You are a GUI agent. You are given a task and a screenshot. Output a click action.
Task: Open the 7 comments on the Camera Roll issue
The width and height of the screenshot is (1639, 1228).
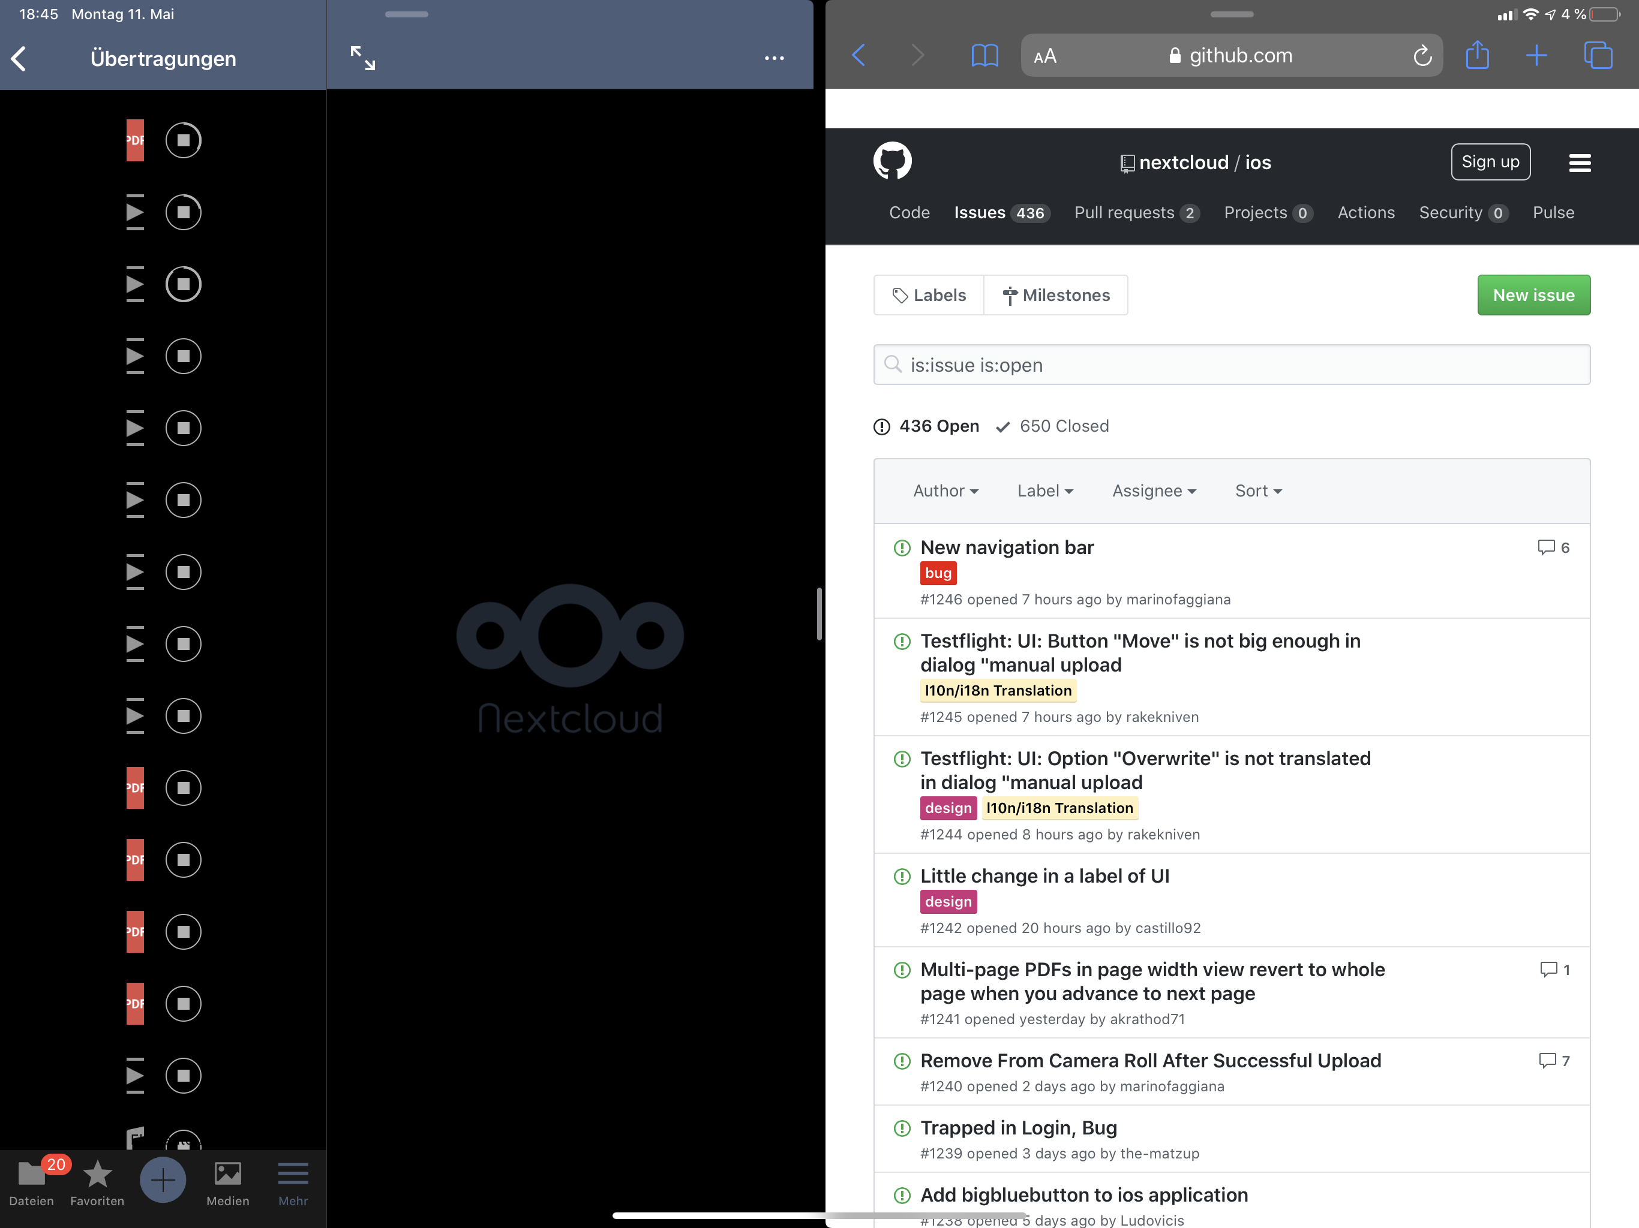1554,1061
